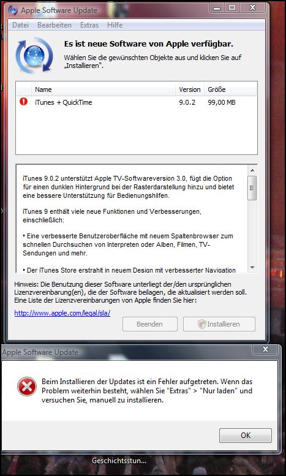
Task: Sort the list by Größe column header
Action: (230, 89)
